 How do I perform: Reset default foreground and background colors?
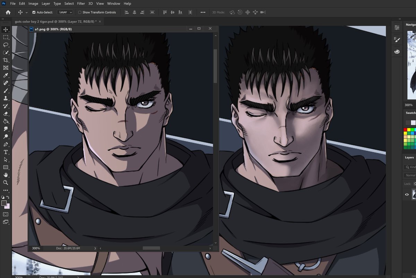pos(3,197)
